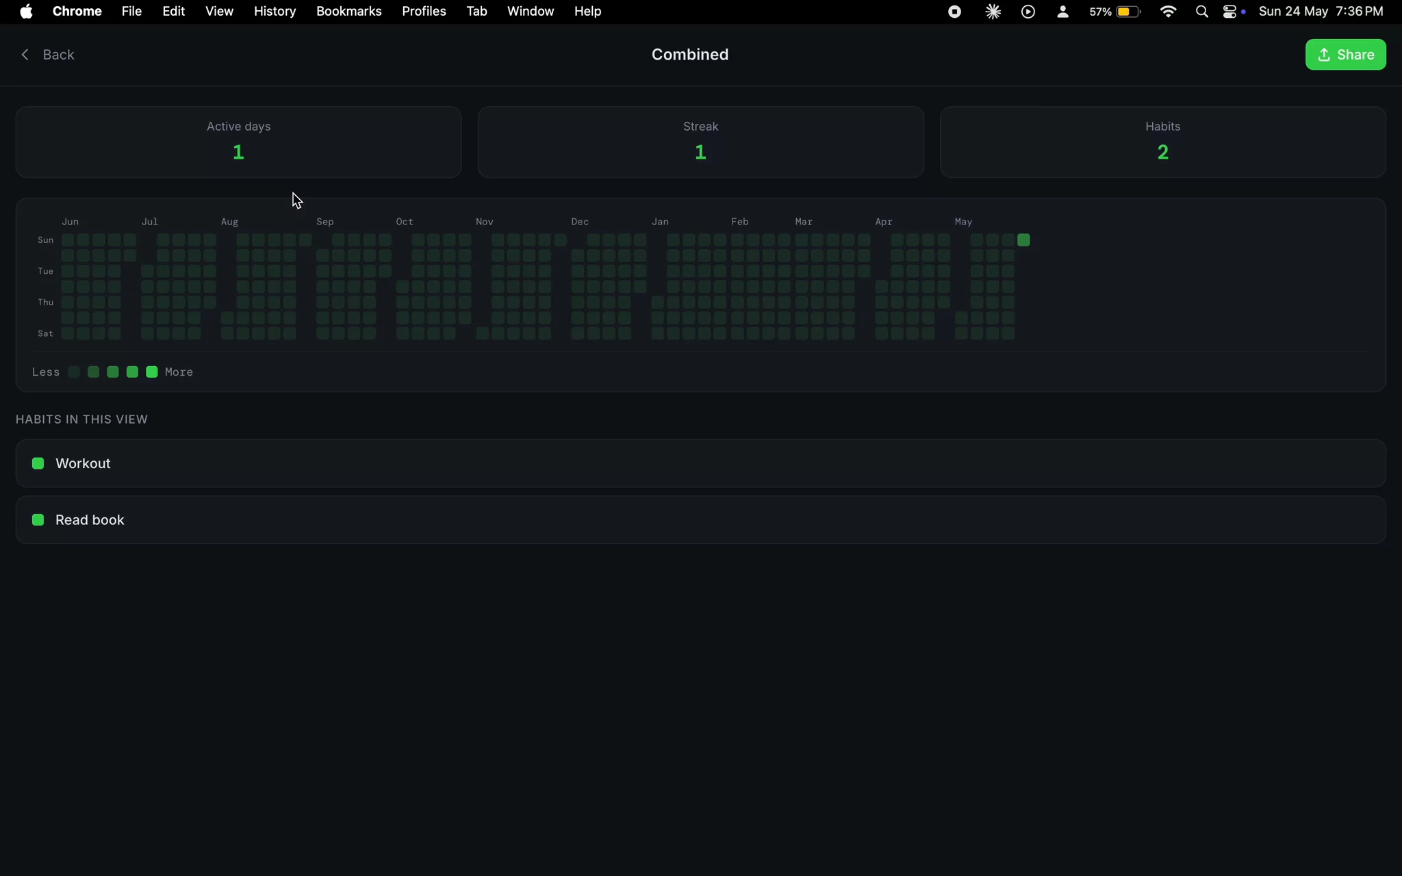Click the user silhouette icon in menu bar
The height and width of the screenshot is (876, 1402).
point(1062,12)
